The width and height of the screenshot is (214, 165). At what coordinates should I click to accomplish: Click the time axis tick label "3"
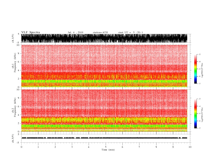click(x=72, y=147)
